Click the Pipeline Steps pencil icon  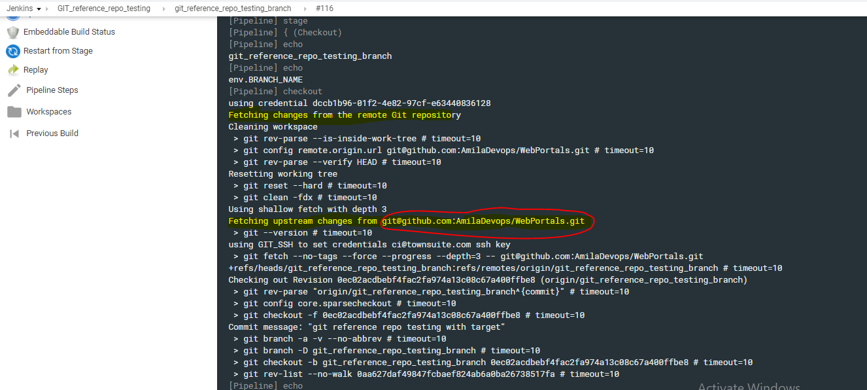(x=14, y=90)
